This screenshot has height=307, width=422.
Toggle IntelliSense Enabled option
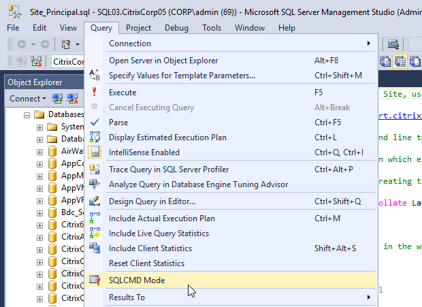click(x=231, y=152)
